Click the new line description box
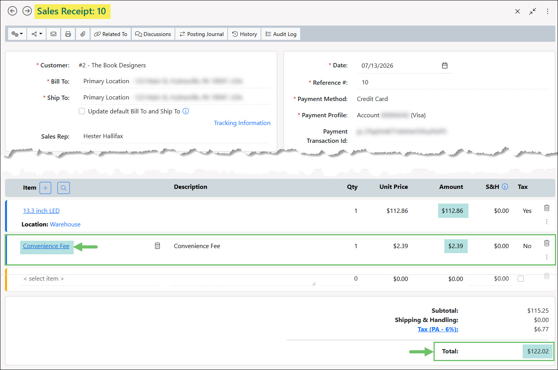 (243, 280)
